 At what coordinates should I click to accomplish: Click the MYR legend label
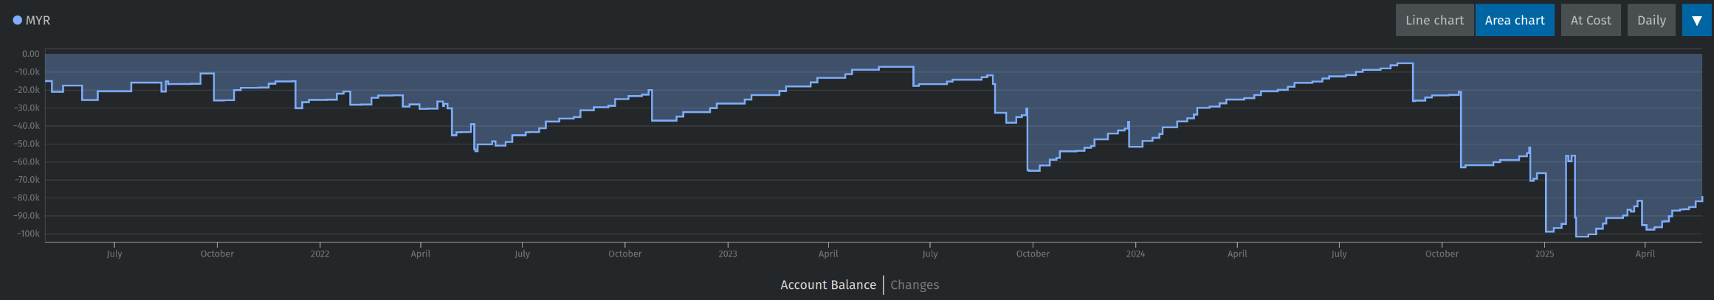point(38,21)
